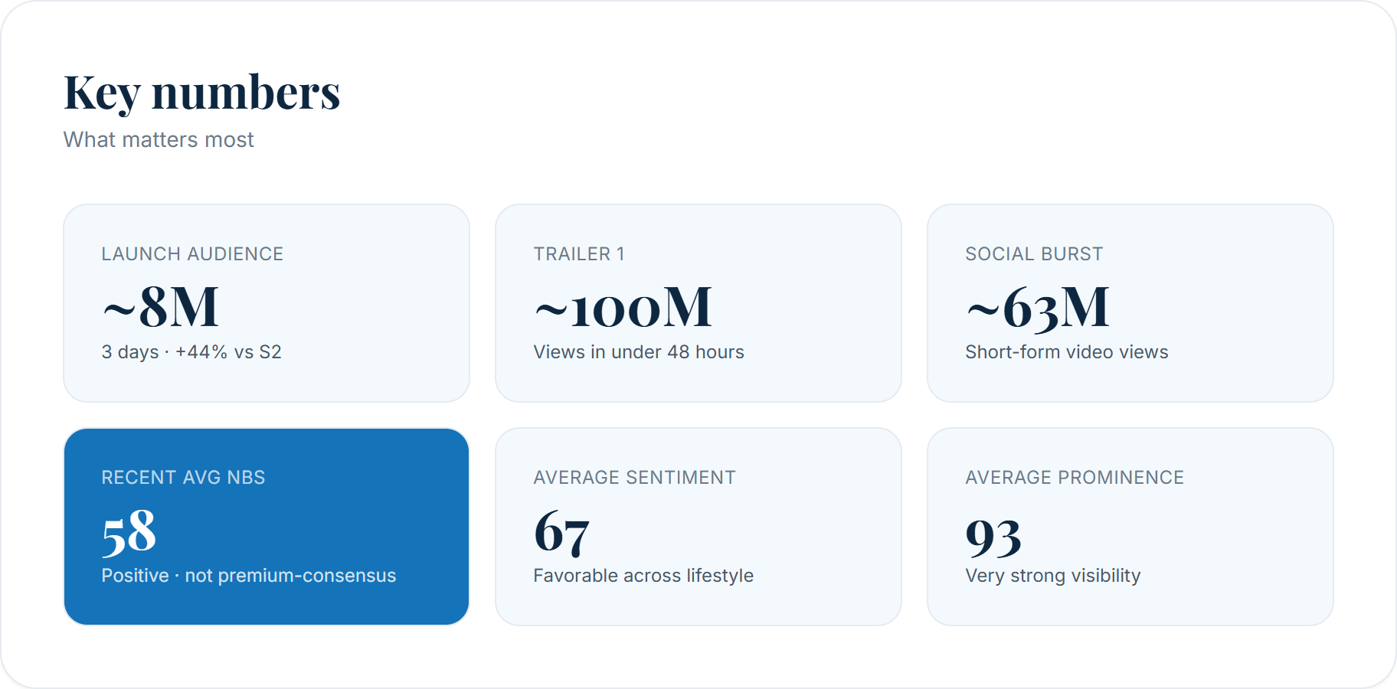Select the 58 value in blue card

129,533
